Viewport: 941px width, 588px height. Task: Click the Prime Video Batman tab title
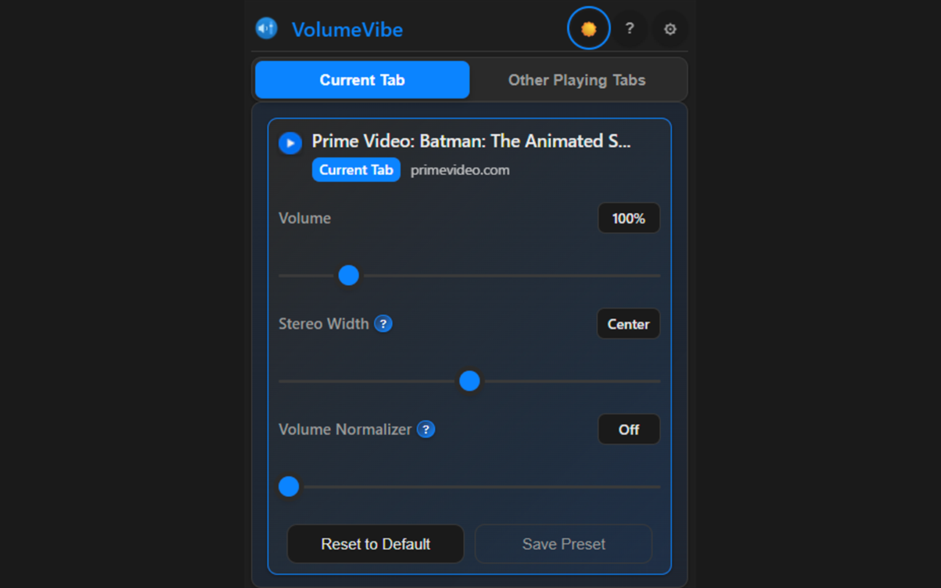471,141
